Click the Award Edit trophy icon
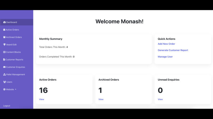This screenshot has height=119, width=213. tap(5, 45)
